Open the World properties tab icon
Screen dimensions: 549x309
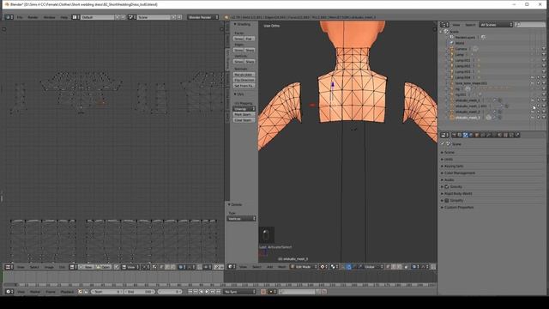pyautogui.click(x=471, y=135)
